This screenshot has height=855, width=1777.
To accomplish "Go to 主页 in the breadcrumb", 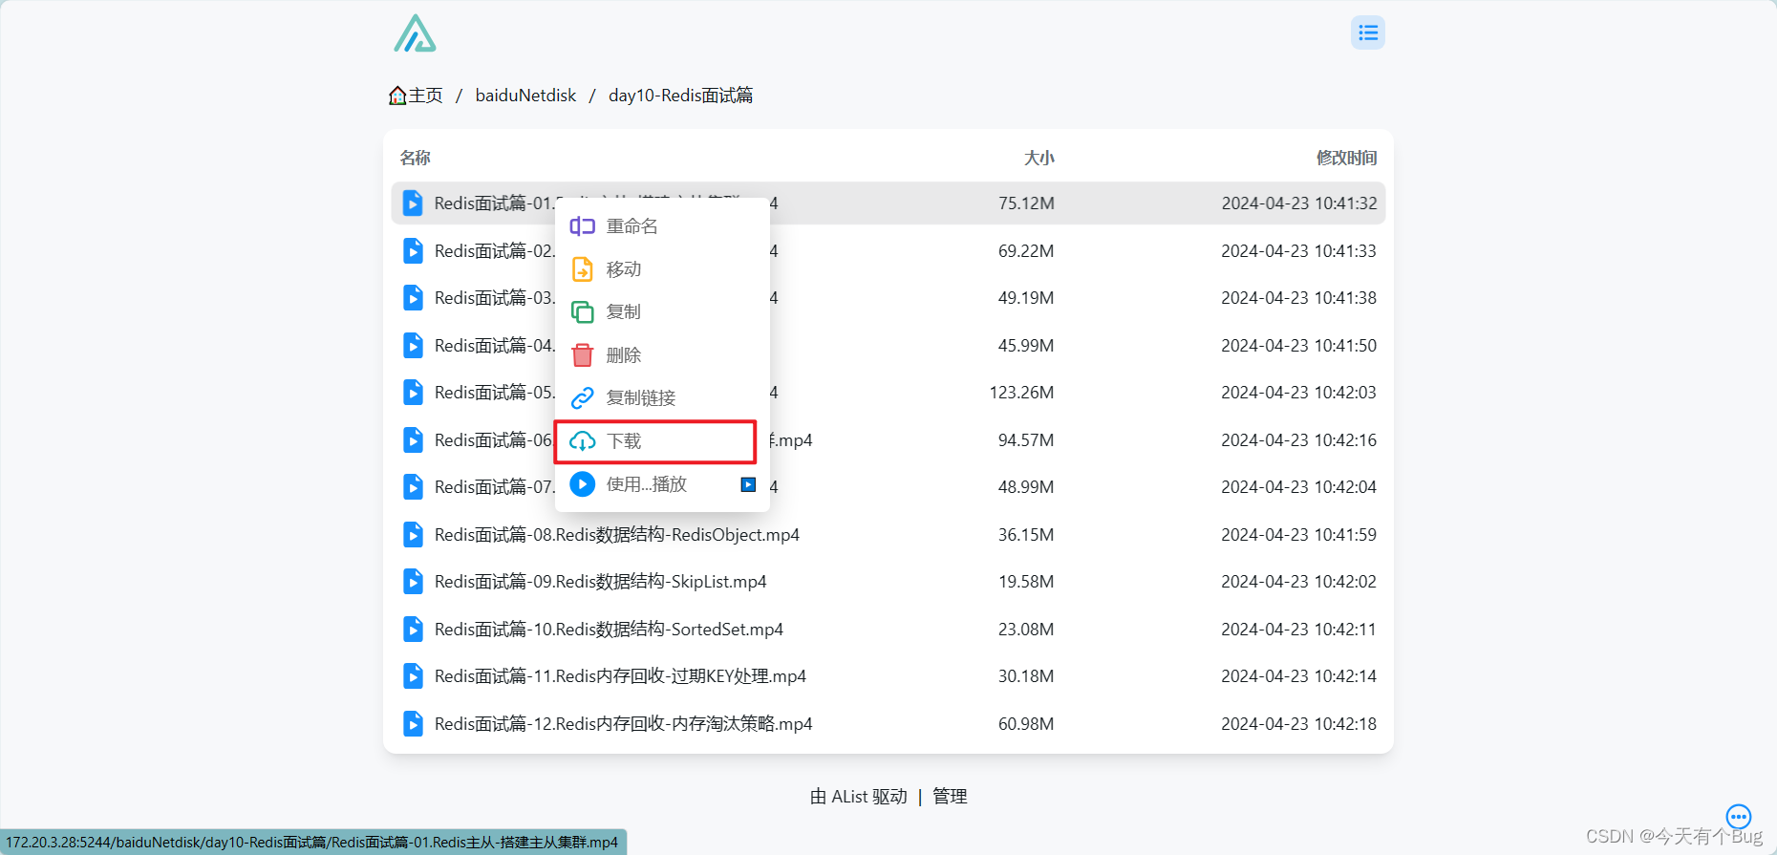I will point(425,96).
